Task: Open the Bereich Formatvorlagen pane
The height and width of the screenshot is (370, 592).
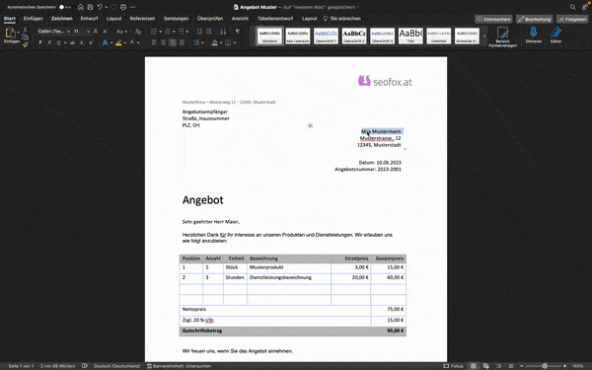Action: point(502,37)
